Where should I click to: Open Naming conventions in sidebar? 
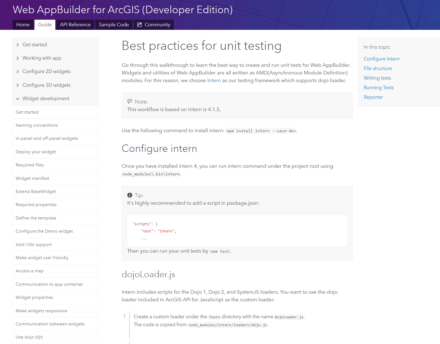pyautogui.click(x=37, y=125)
